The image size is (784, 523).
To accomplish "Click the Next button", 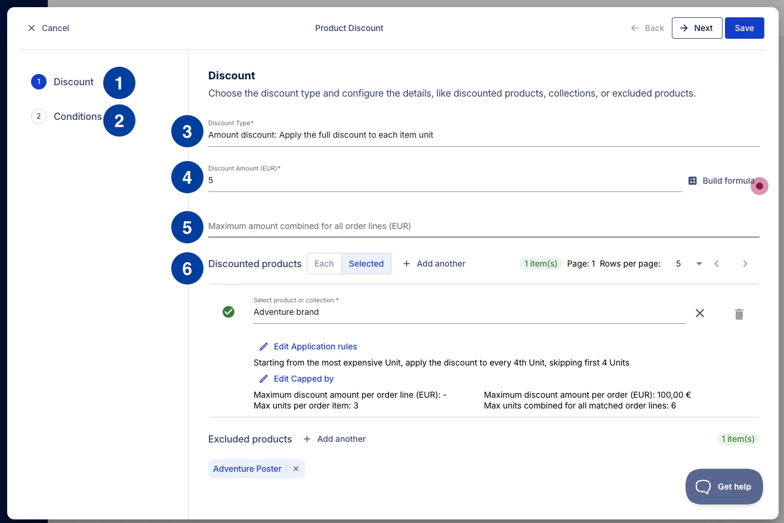I will tap(697, 28).
